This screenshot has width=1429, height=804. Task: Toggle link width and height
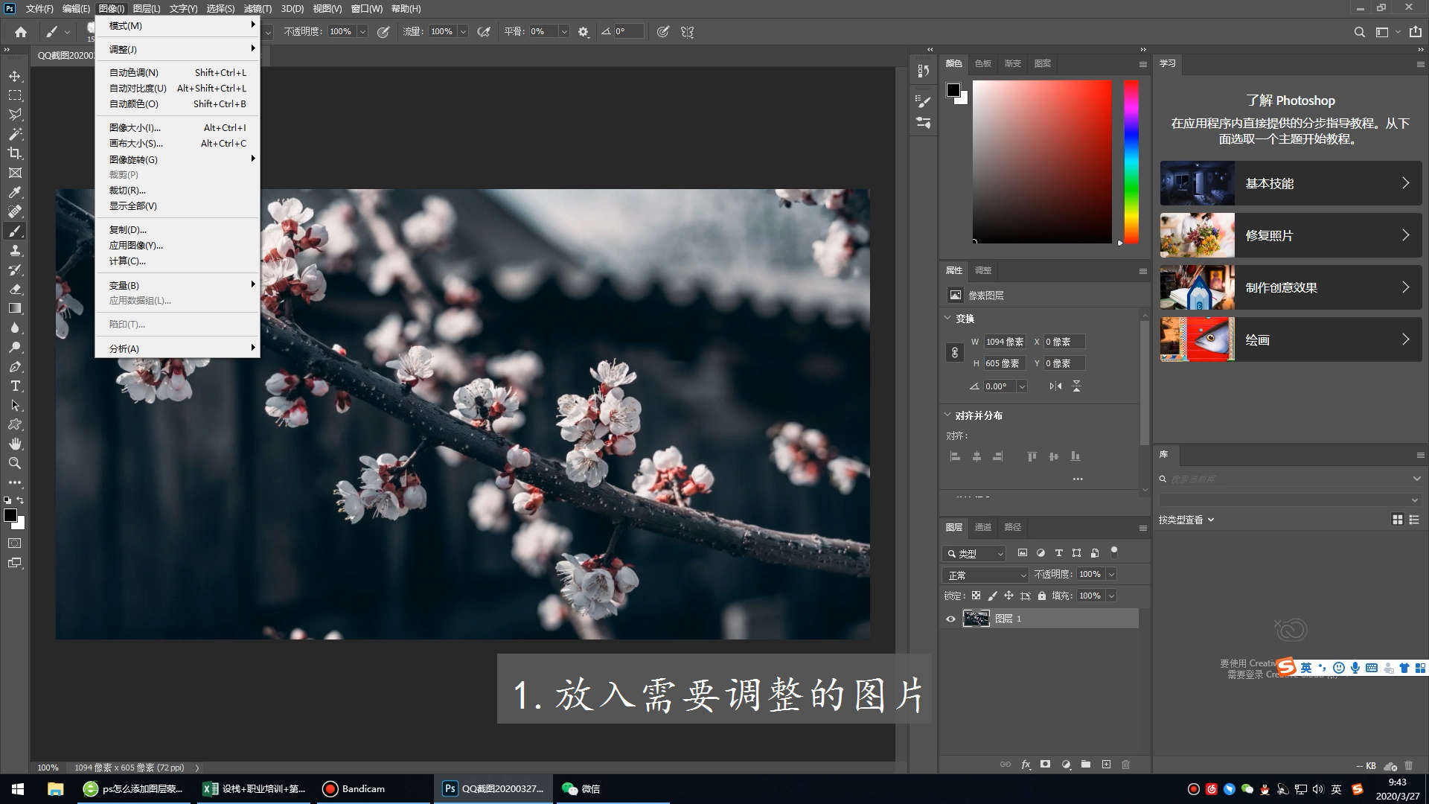(x=955, y=352)
